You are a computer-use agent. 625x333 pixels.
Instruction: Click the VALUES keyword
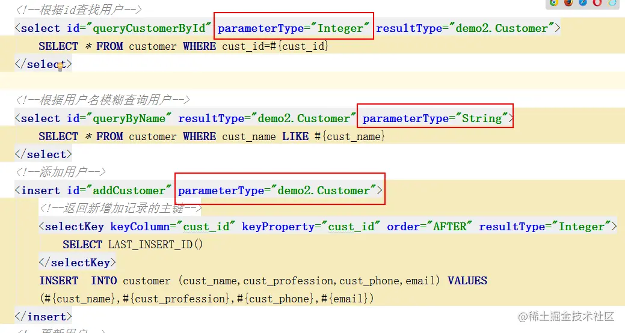pos(467,281)
